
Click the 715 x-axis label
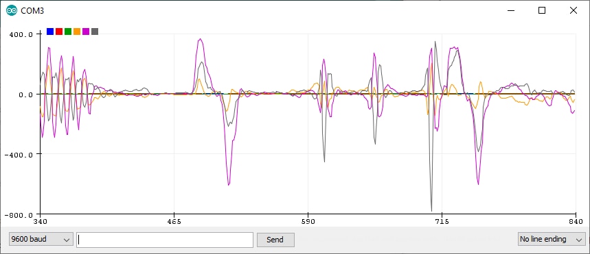pyautogui.click(x=442, y=221)
